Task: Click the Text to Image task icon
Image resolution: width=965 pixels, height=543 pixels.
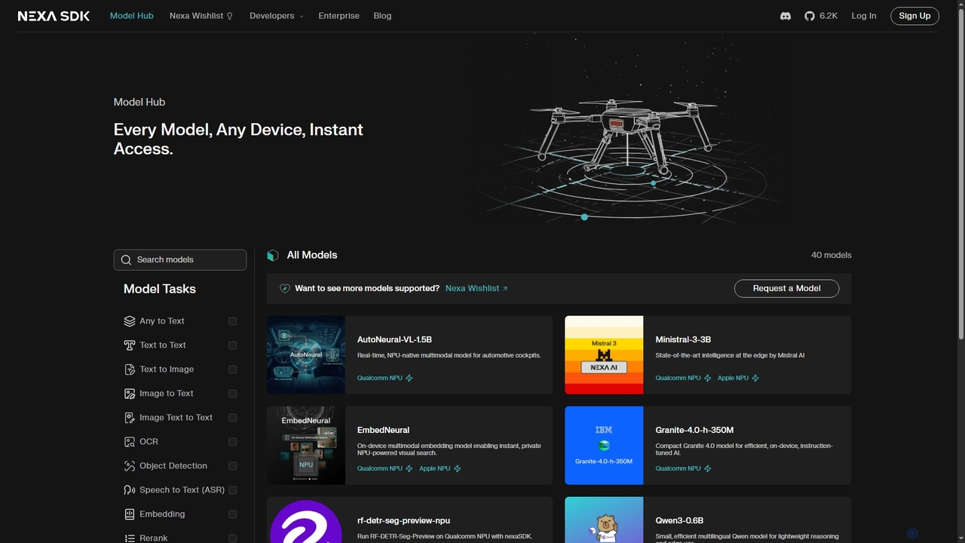Action: coord(130,370)
